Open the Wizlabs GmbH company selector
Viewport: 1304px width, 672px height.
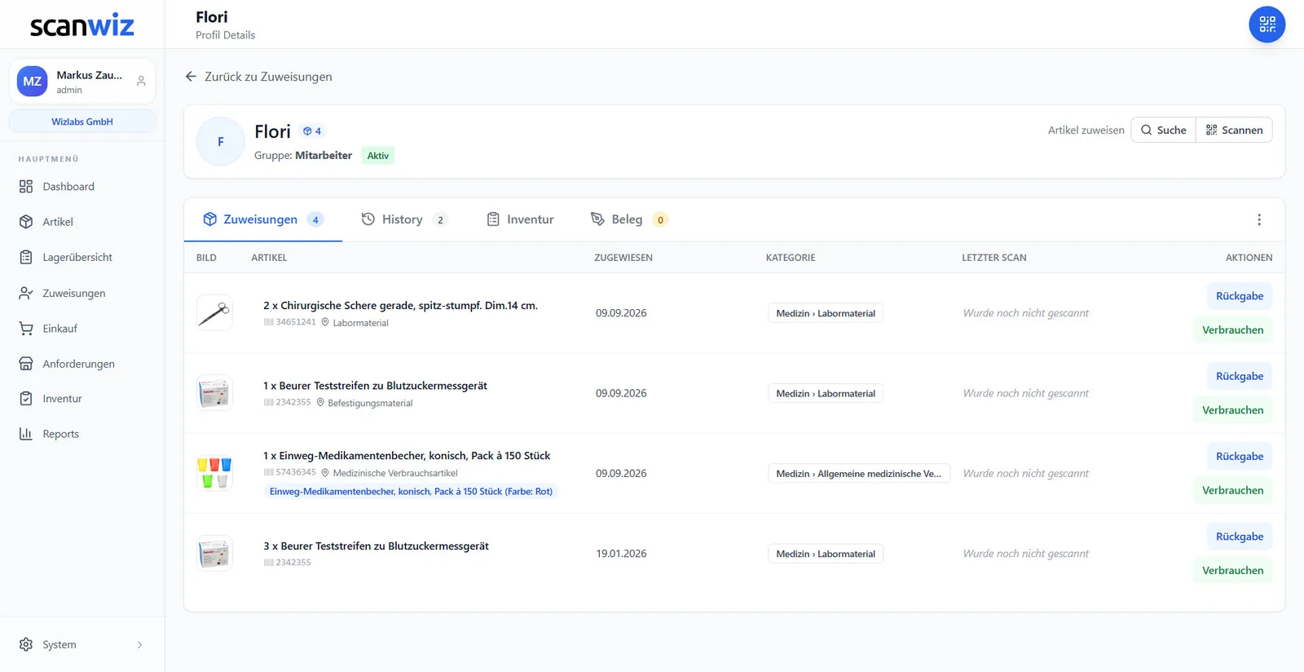[82, 122]
